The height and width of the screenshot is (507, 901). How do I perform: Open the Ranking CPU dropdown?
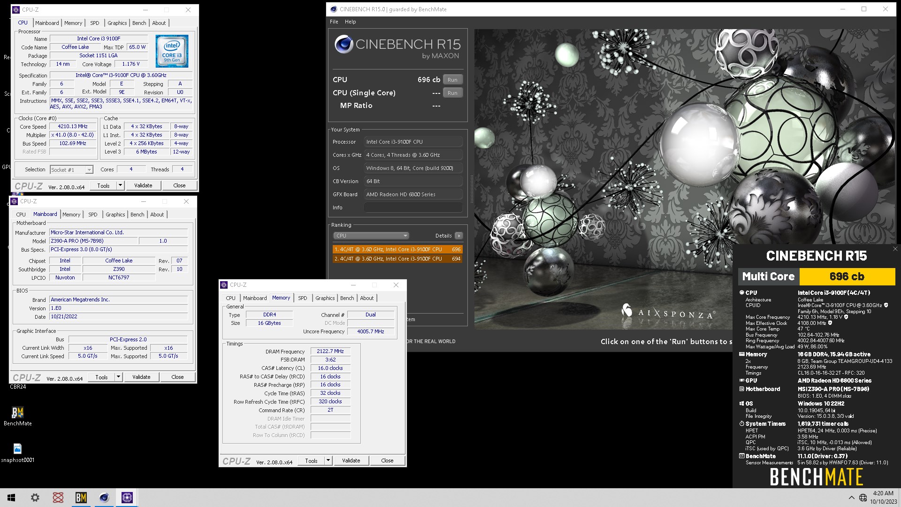[x=371, y=236]
